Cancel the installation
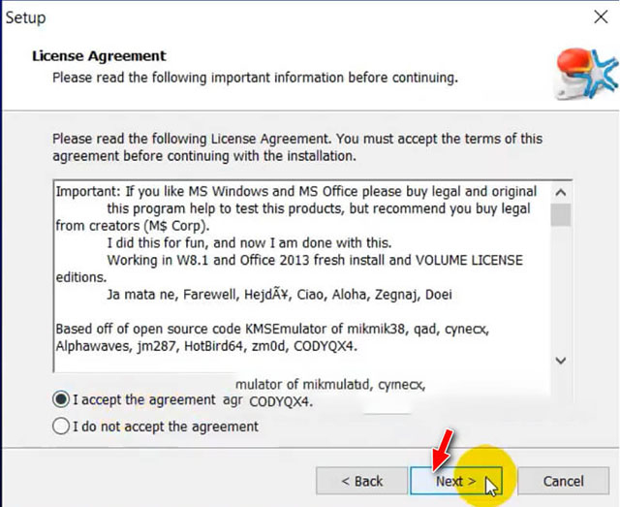 point(563,481)
